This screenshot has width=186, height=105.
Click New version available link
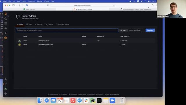pos(112,94)
